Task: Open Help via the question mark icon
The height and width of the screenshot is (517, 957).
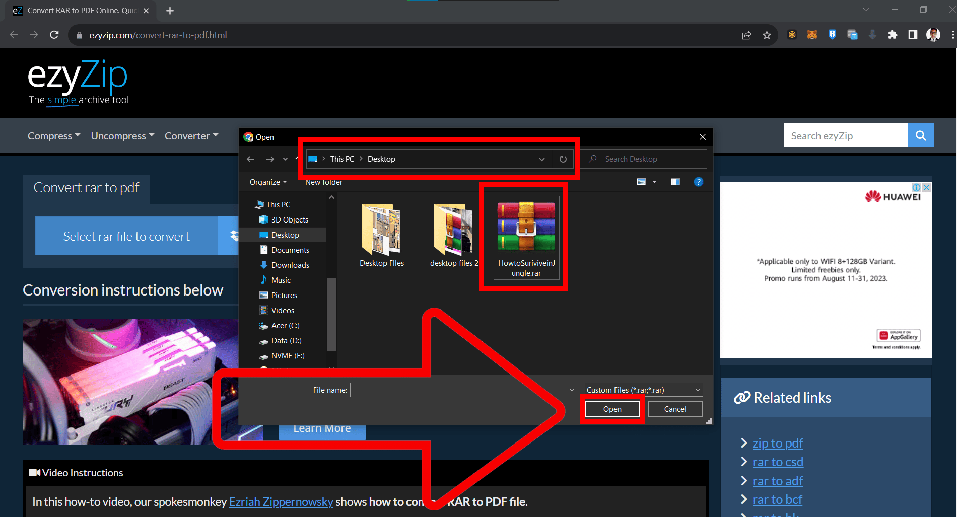Action: [699, 182]
